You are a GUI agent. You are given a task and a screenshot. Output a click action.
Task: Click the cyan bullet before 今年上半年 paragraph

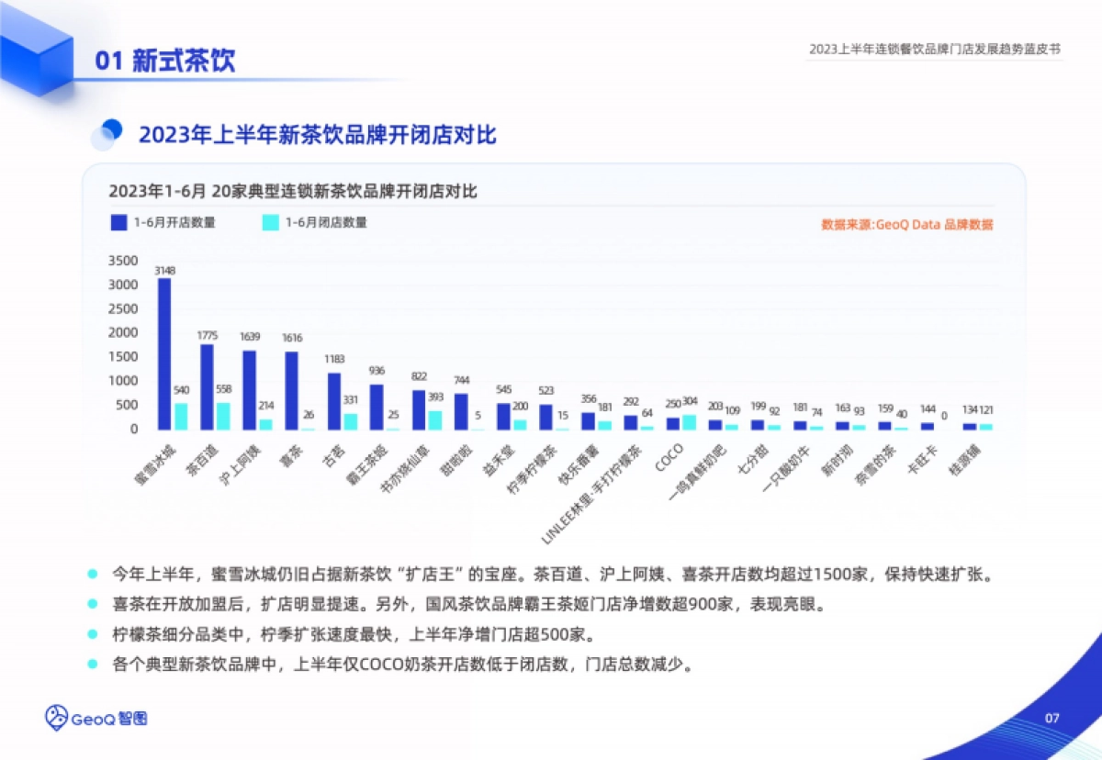pos(92,576)
